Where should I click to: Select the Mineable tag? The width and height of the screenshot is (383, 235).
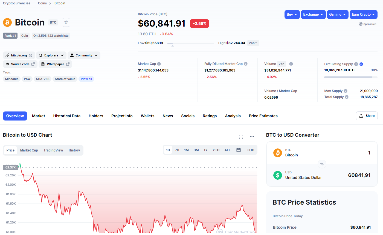pos(12,79)
